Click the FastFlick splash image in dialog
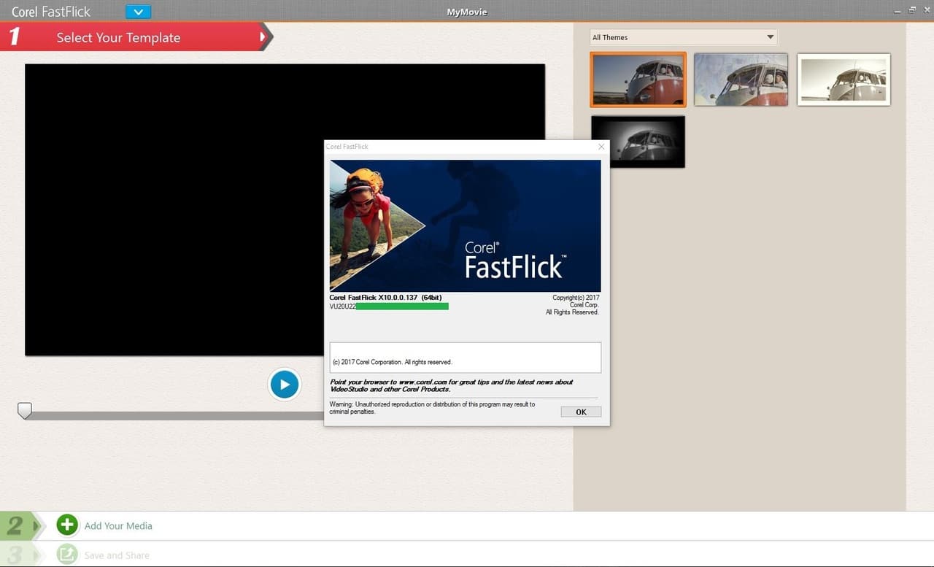Viewport: 934px width, 567px height. click(466, 226)
